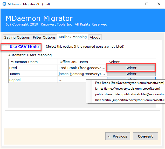165x149 pixels.
Task: Select the Raphel cell under MDaemon Users
Action: pos(33,80)
